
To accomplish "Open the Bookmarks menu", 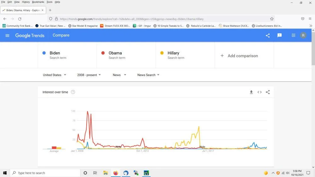I will tap(38, 2).
